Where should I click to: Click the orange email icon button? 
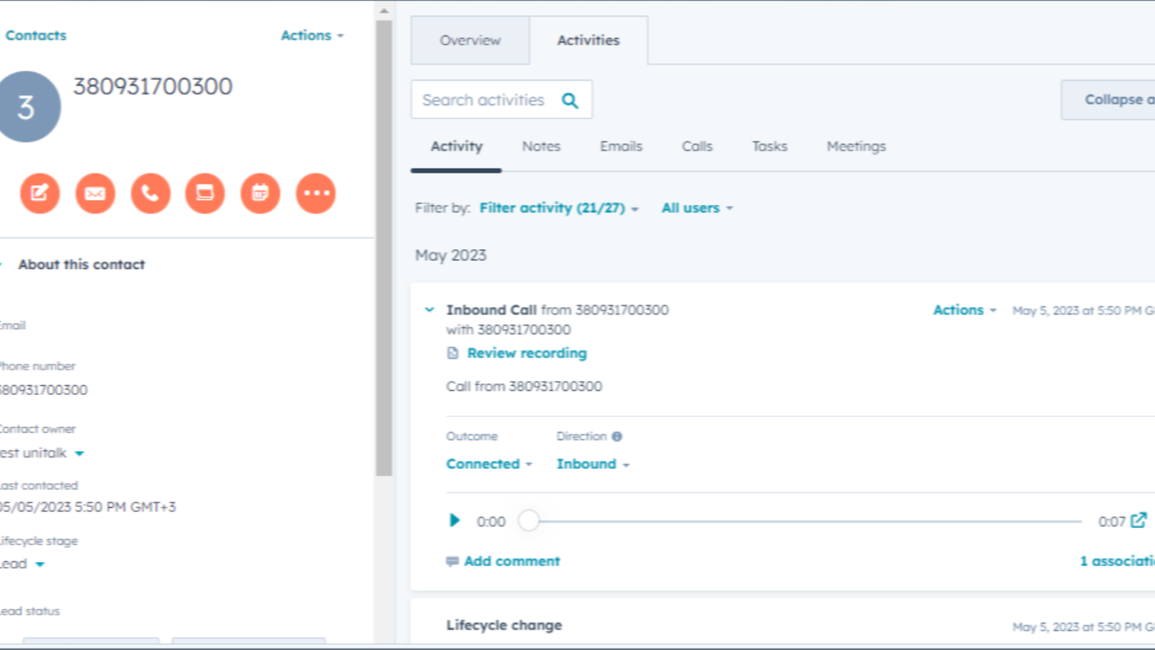pyautogui.click(x=95, y=193)
